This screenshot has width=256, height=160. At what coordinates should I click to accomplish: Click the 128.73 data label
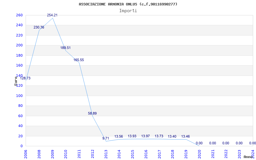click(x=25, y=78)
